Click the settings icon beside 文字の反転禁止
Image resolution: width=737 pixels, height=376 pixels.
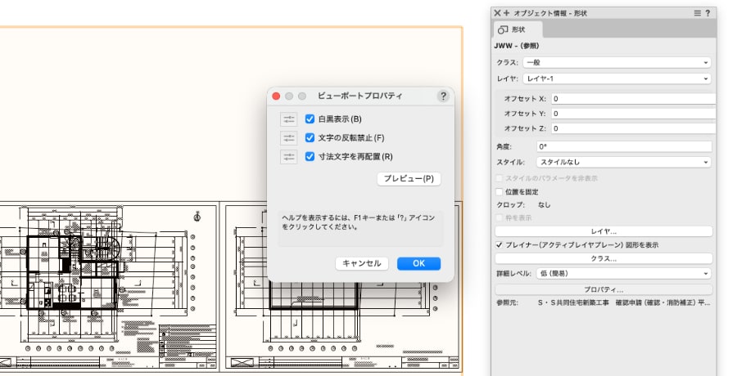[x=288, y=138]
